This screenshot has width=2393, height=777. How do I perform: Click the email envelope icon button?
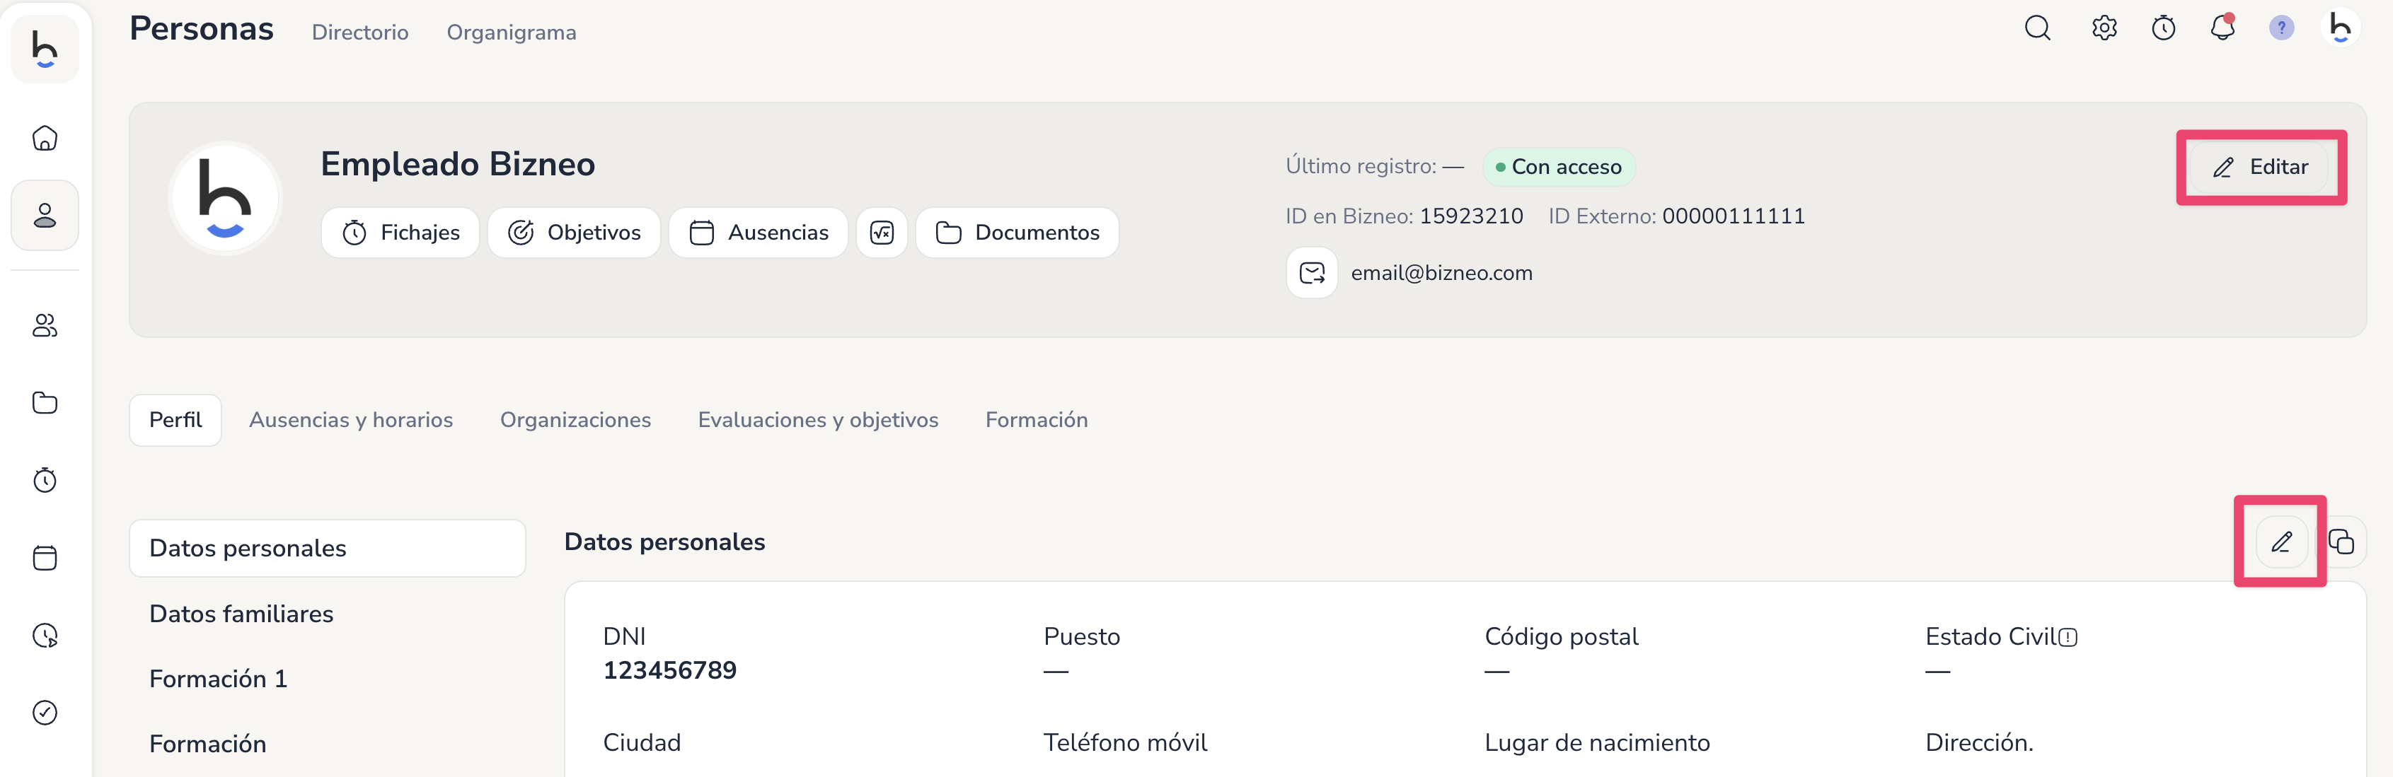pyautogui.click(x=1312, y=273)
